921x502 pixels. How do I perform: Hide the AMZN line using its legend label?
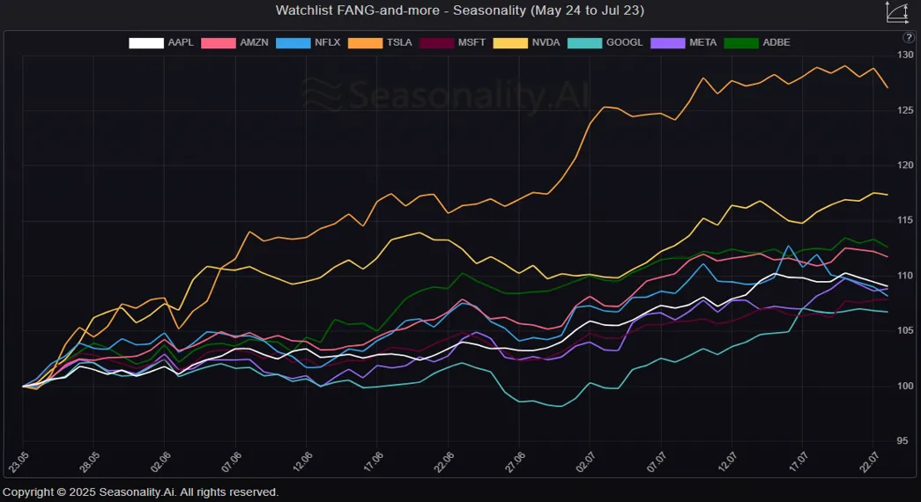click(x=254, y=43)
